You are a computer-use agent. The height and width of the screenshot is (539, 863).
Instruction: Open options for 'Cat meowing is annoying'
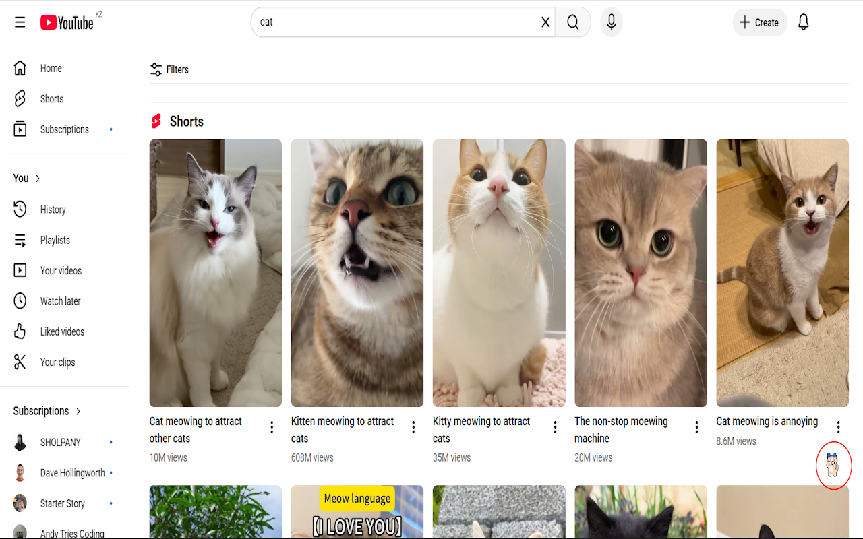(x=838, y=427)
